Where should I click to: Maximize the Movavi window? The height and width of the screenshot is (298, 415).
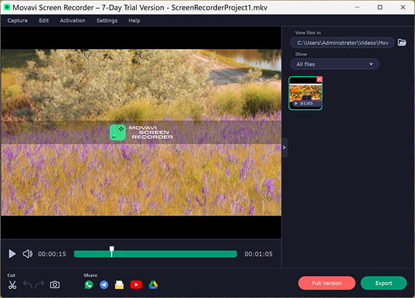pos(380,7)
